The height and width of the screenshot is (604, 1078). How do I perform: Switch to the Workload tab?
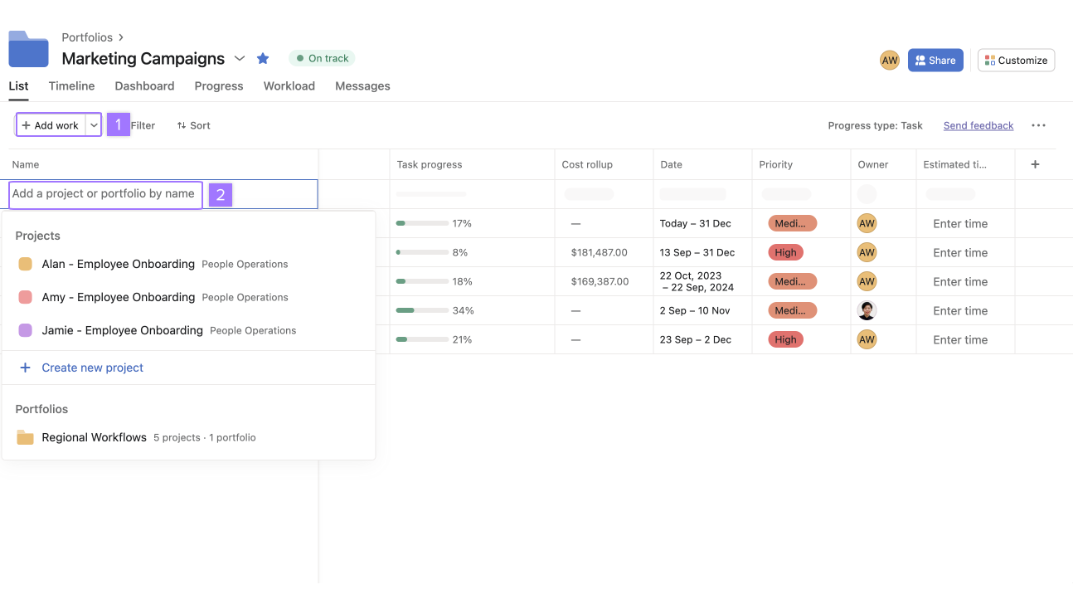[x=289, y=86]
